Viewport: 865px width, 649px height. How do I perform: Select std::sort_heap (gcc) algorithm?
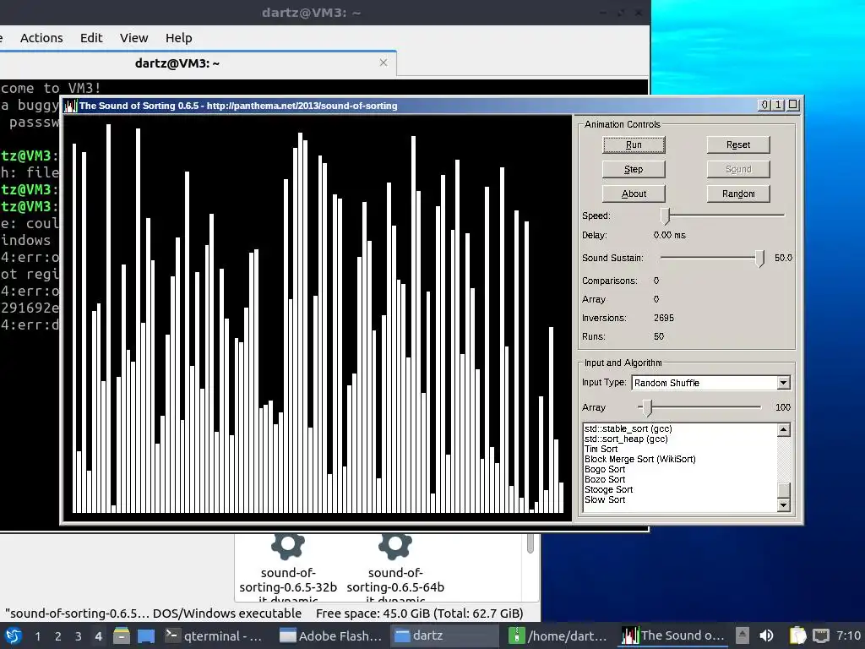pos(626,439)
